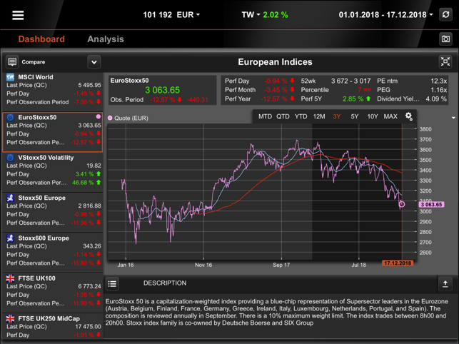Click the Stoxx600 Europe index icon
This screenshot has height=344, width=459.
[10, 238]
